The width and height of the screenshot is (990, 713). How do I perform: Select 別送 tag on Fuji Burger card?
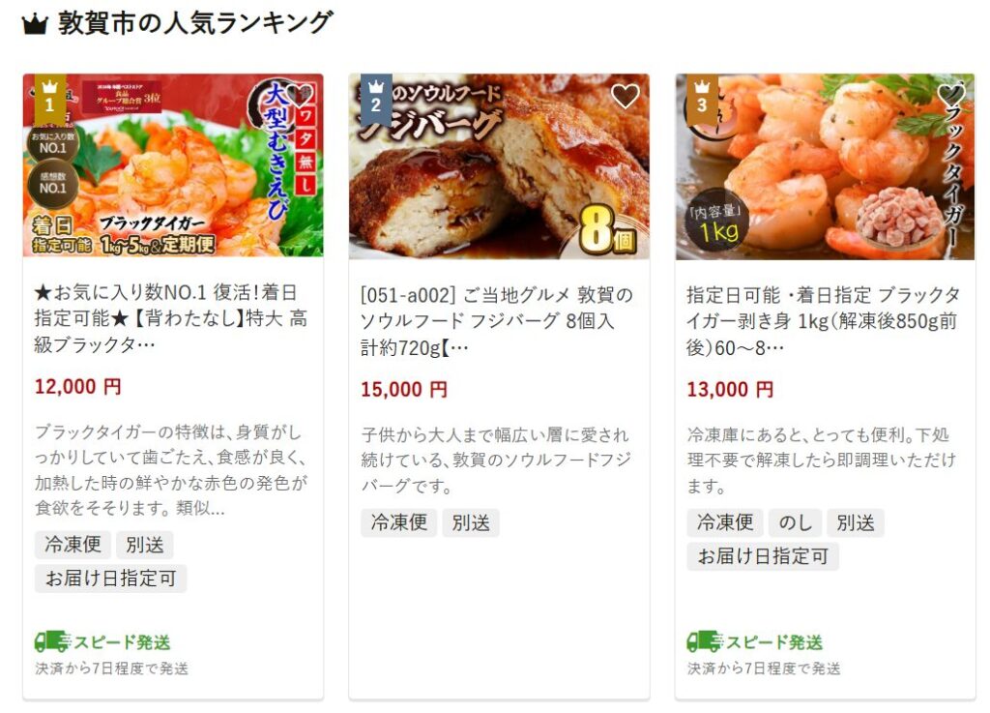pyautogui.click(x=471, y=523)
